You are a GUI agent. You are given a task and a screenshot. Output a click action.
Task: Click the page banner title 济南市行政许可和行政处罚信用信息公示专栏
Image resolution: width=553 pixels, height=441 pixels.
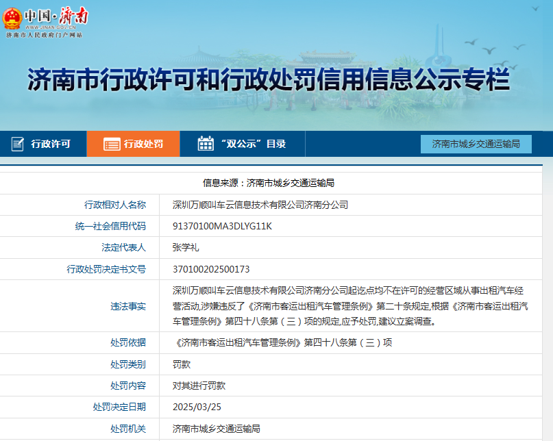tap(269, 79)
